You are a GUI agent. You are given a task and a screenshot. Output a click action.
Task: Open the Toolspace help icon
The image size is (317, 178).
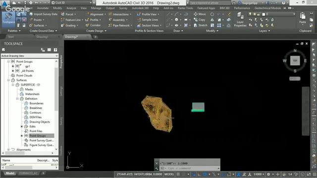tap(55, 50)
